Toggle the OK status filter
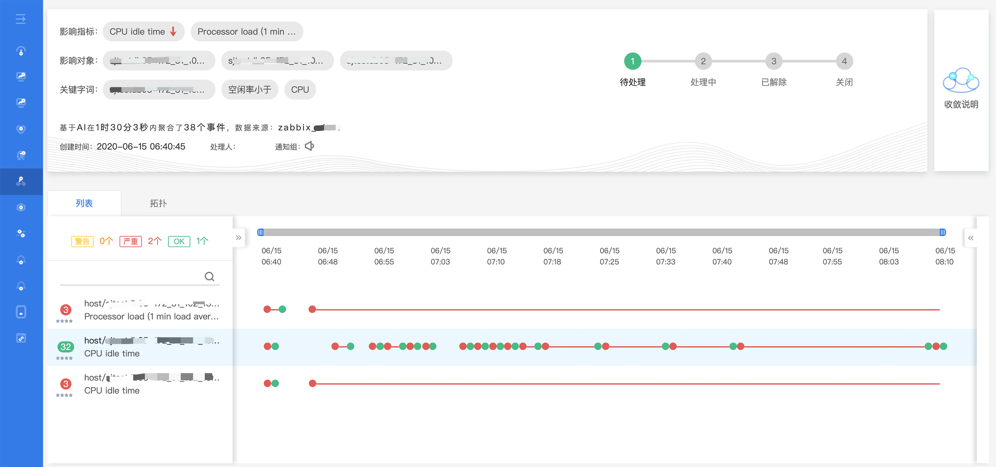 coord(179,241)
